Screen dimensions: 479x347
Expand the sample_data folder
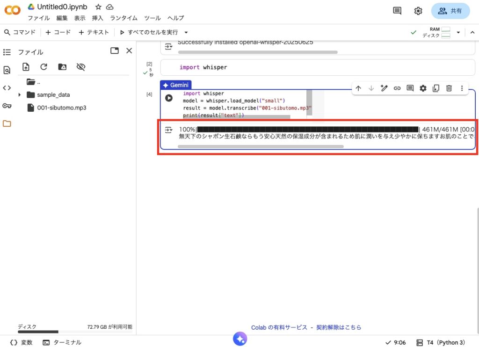(20, 95)
